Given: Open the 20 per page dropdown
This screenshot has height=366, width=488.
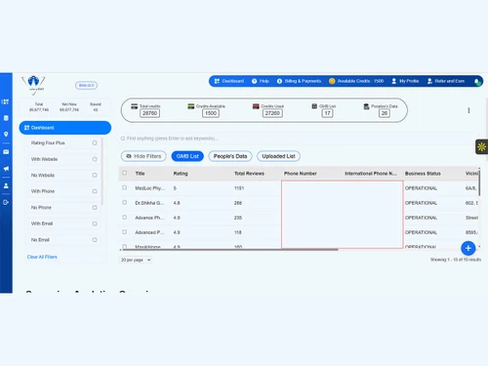Looking at the screenshot, I should click(x=136, y=260).
